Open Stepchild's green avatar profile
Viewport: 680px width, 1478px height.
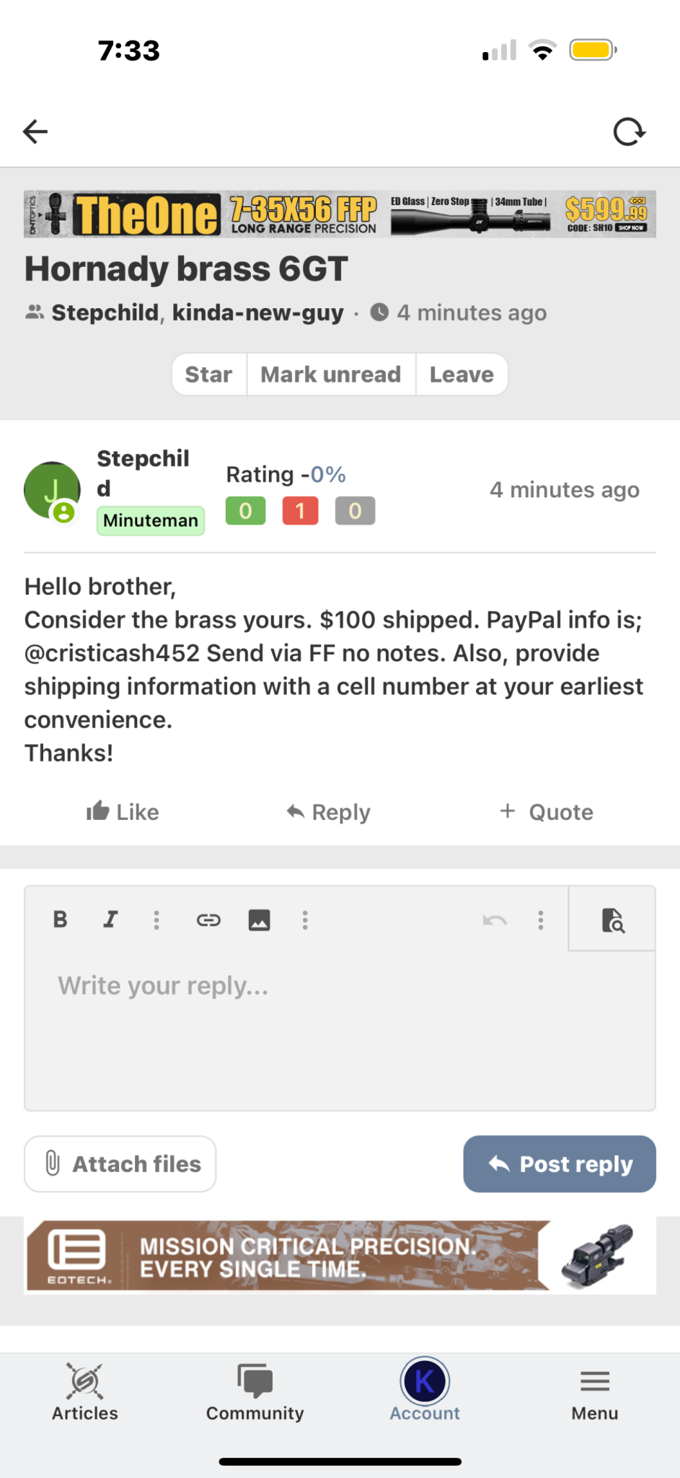(x=52, y=490)
